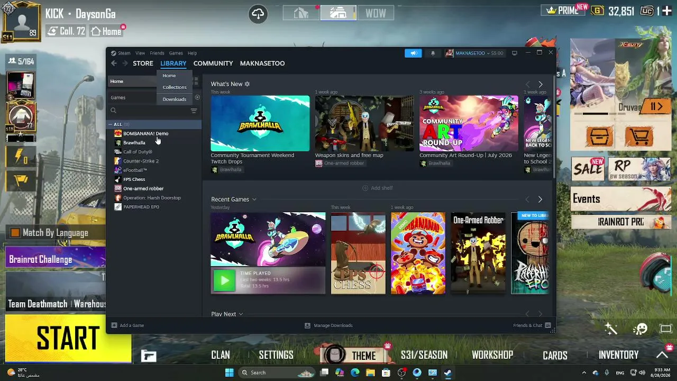Open the game's INVENTORY
Image resolution: width=677 pixels, height=381 pixels.
(618, 355)
